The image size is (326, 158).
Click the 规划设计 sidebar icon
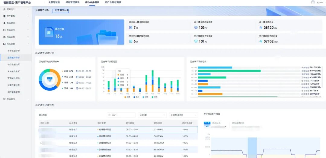point(4,9)
